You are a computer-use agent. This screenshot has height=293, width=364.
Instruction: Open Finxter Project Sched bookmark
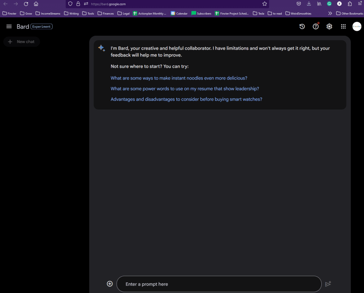[x=232, y=13]
